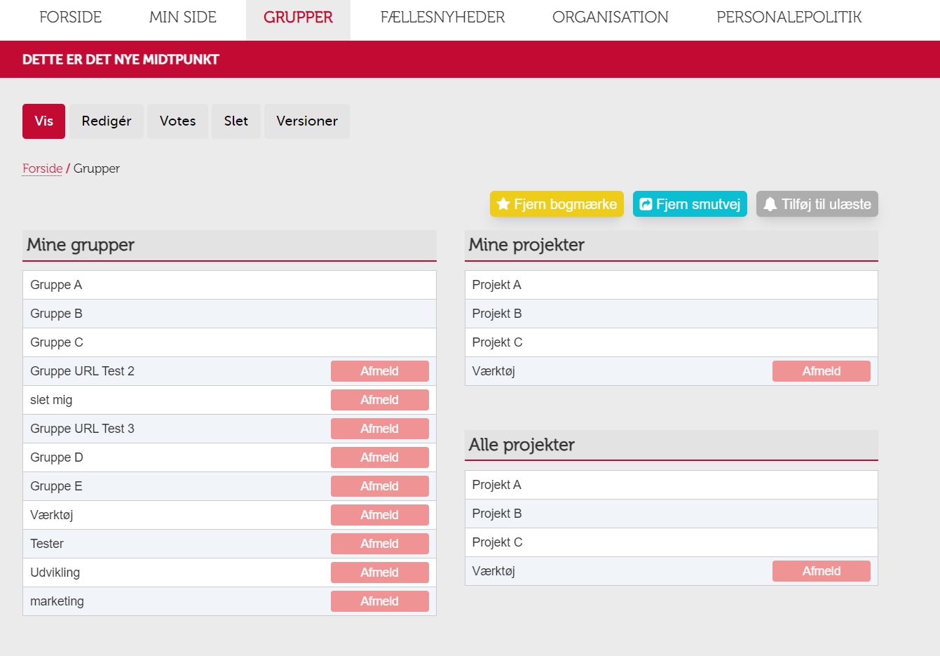Click the shortcut arrow icon on Fjern smutvej
This screenshot has width=940, height=656.
point(646,204)
